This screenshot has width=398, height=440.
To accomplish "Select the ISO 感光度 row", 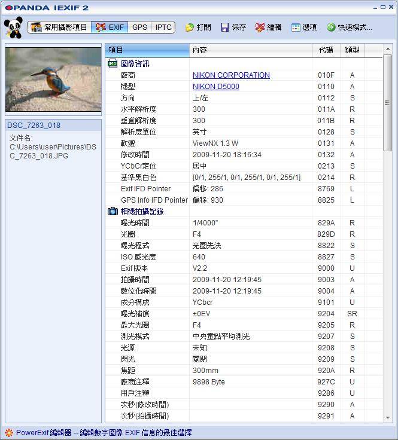I will pos(244,256).
